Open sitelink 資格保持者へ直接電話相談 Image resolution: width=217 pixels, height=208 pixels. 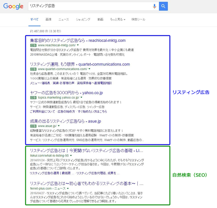coord(94,83)
